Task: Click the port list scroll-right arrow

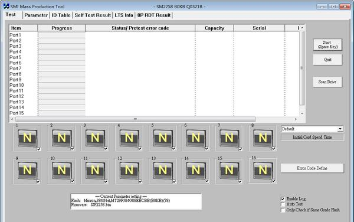Action: point(296,119)
